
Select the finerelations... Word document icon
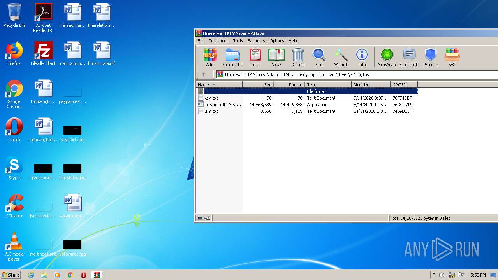(x=102, y=16)
